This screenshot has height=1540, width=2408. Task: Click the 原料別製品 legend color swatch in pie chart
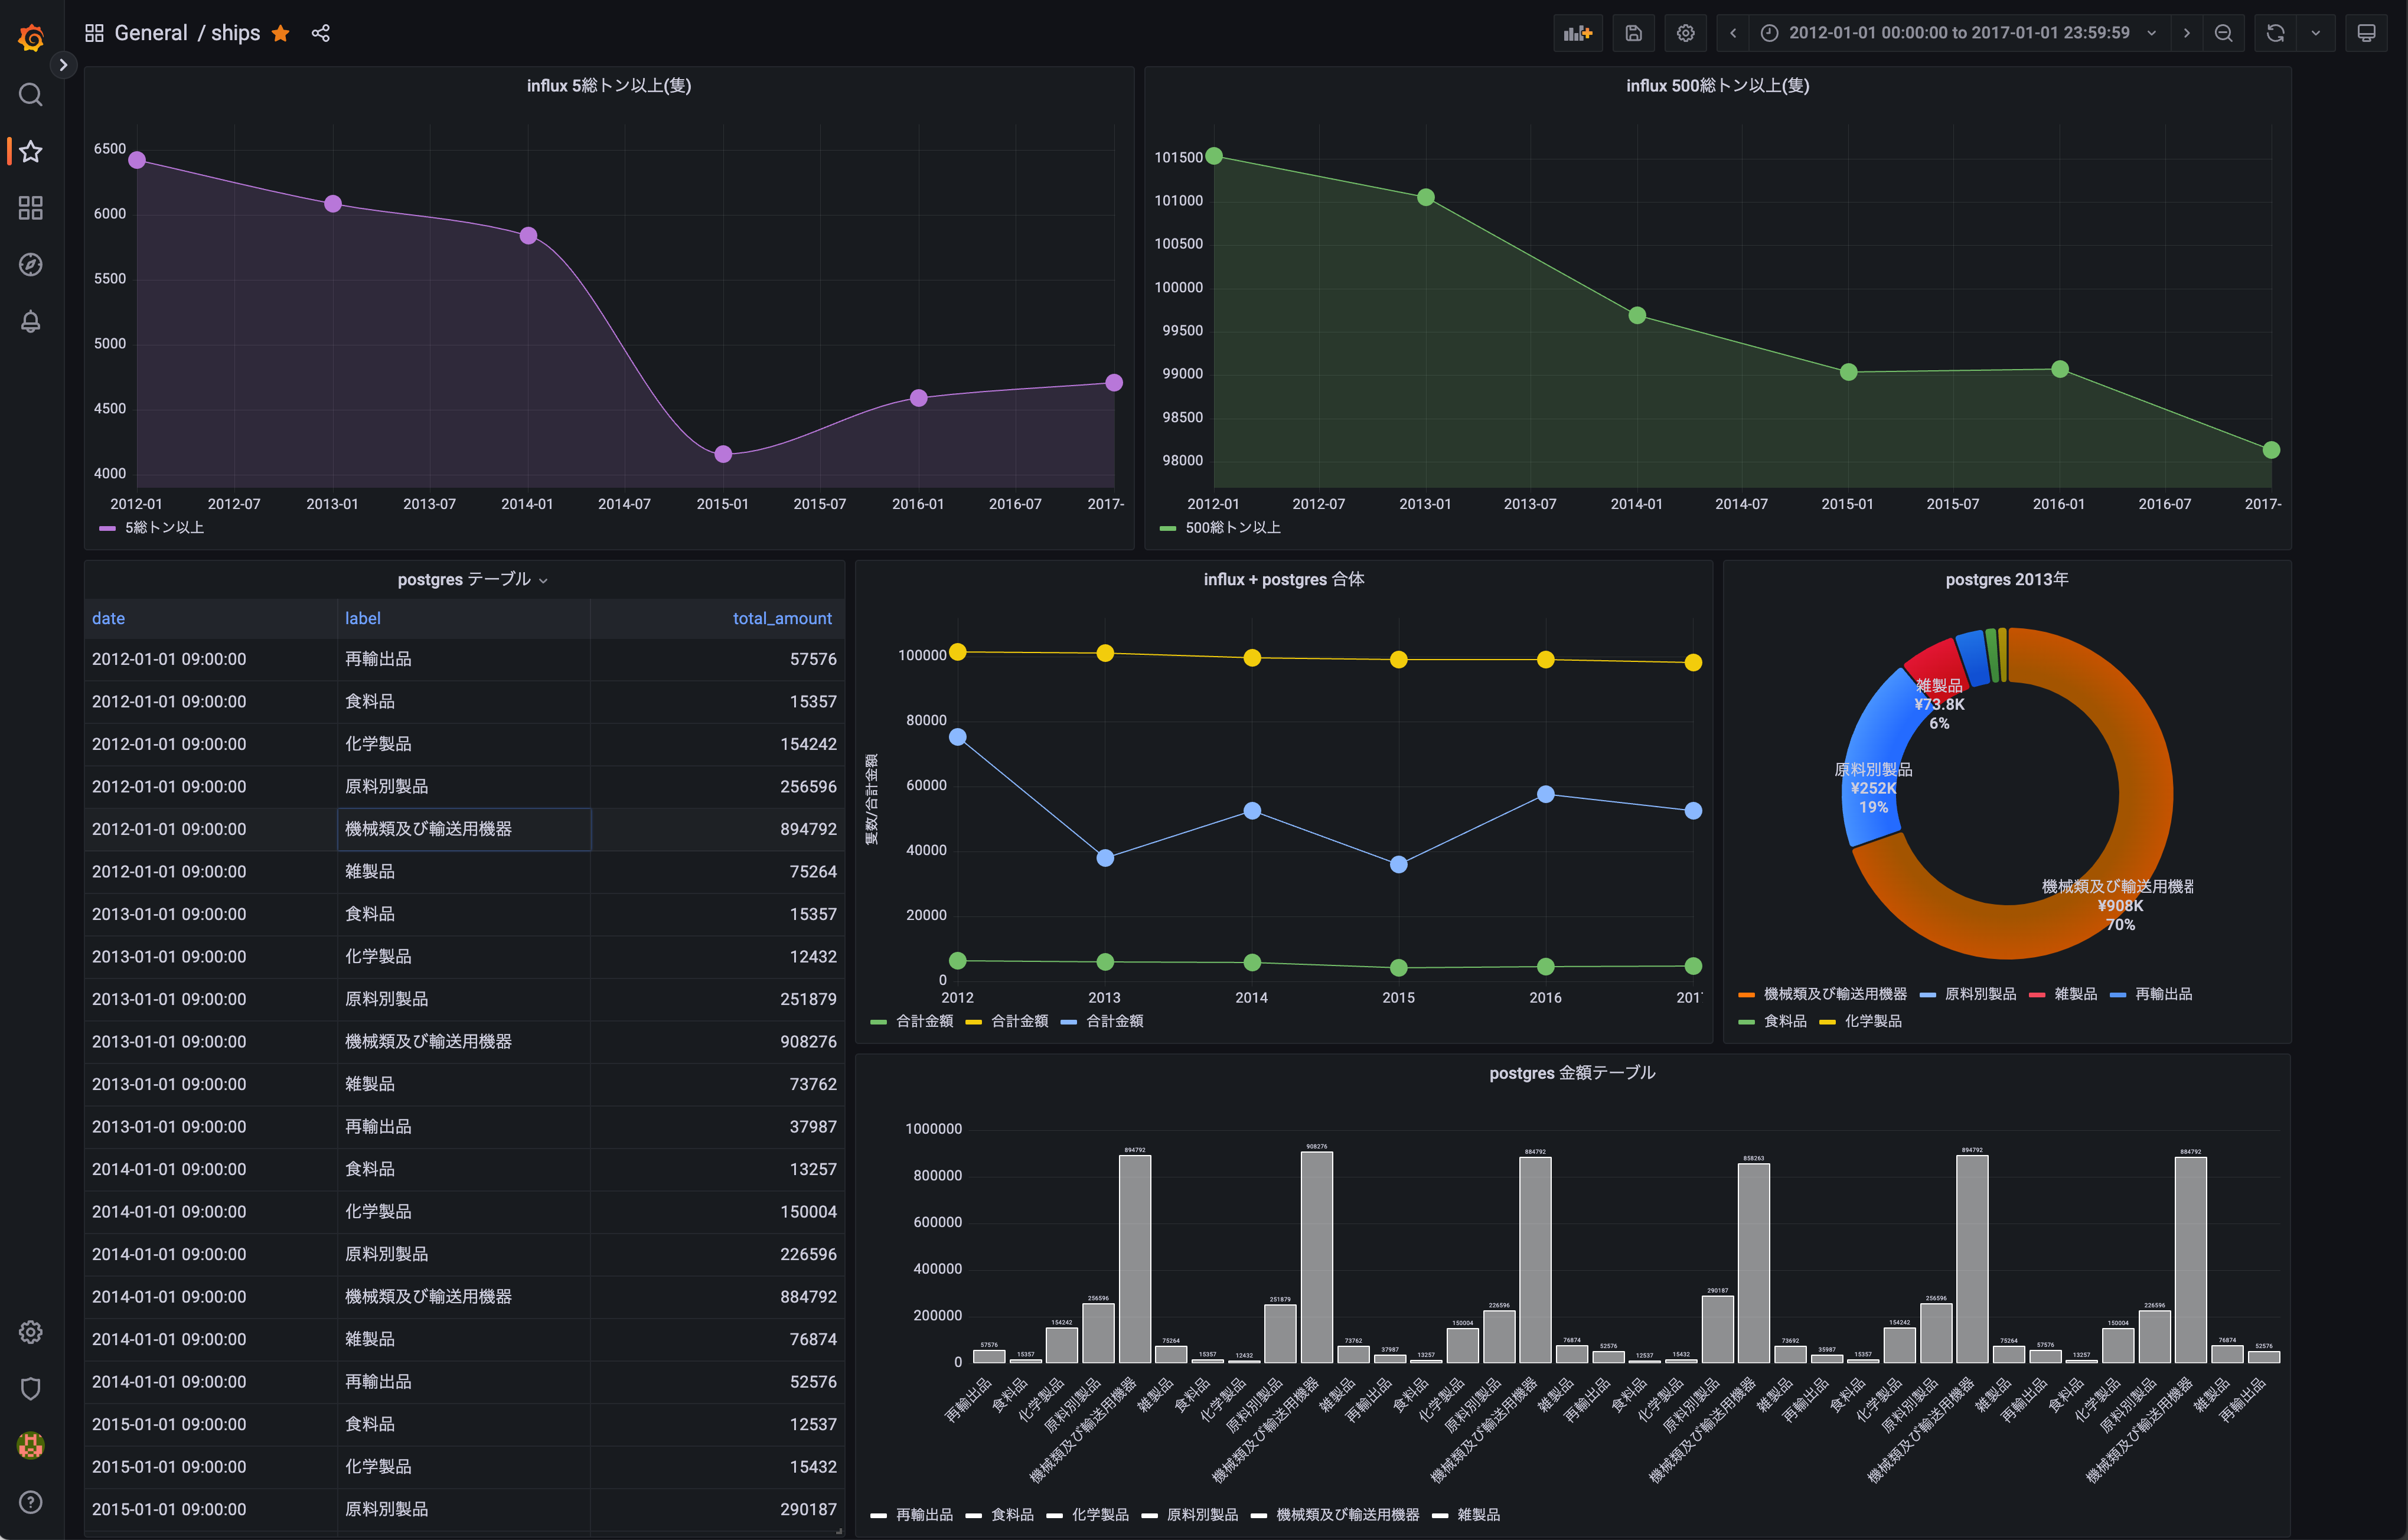[x=1927, y=995]
